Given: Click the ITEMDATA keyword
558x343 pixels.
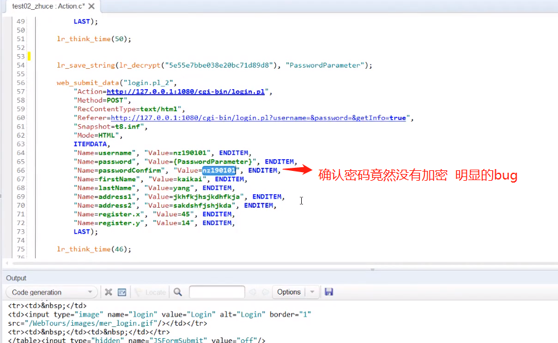Looking at the screenshot, I should point(90,144).
